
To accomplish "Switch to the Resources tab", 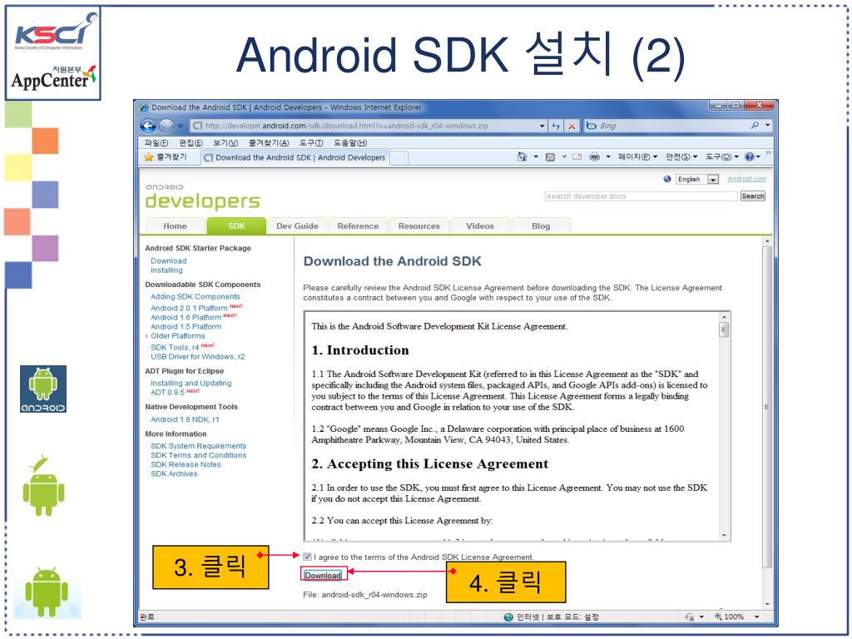I will [419, 226].
